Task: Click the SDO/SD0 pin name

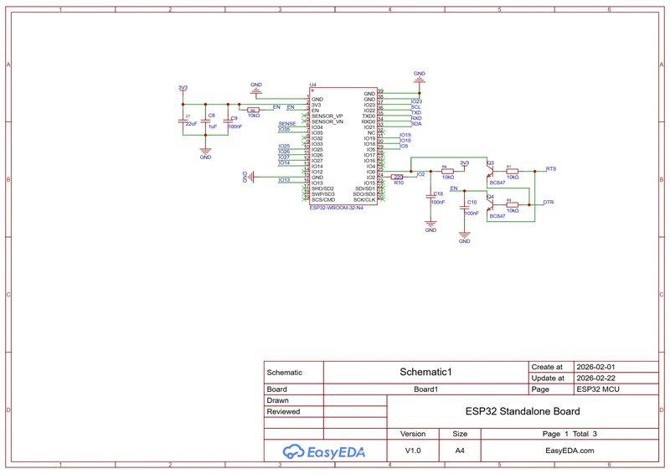Action: tap(364, 194)
